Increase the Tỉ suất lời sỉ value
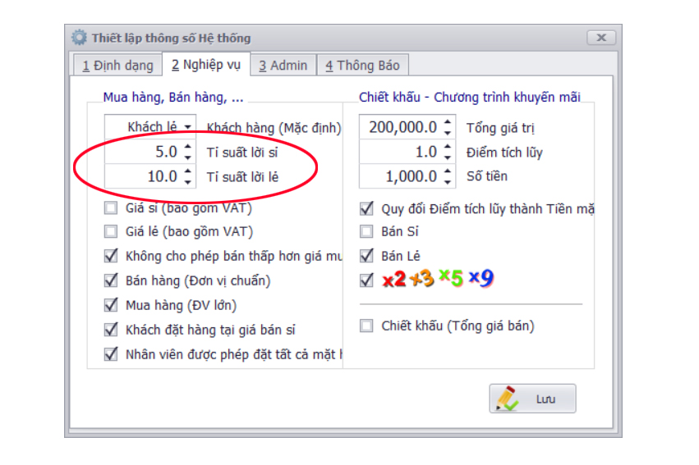 [x=188, y=148]
